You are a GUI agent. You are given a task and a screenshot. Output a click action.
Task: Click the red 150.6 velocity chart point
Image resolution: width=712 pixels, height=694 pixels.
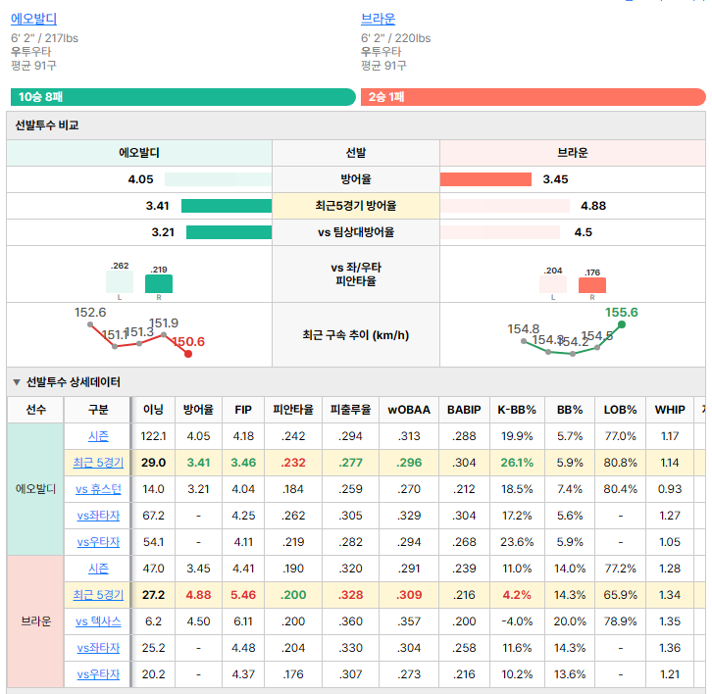click(x=188, y=354)
